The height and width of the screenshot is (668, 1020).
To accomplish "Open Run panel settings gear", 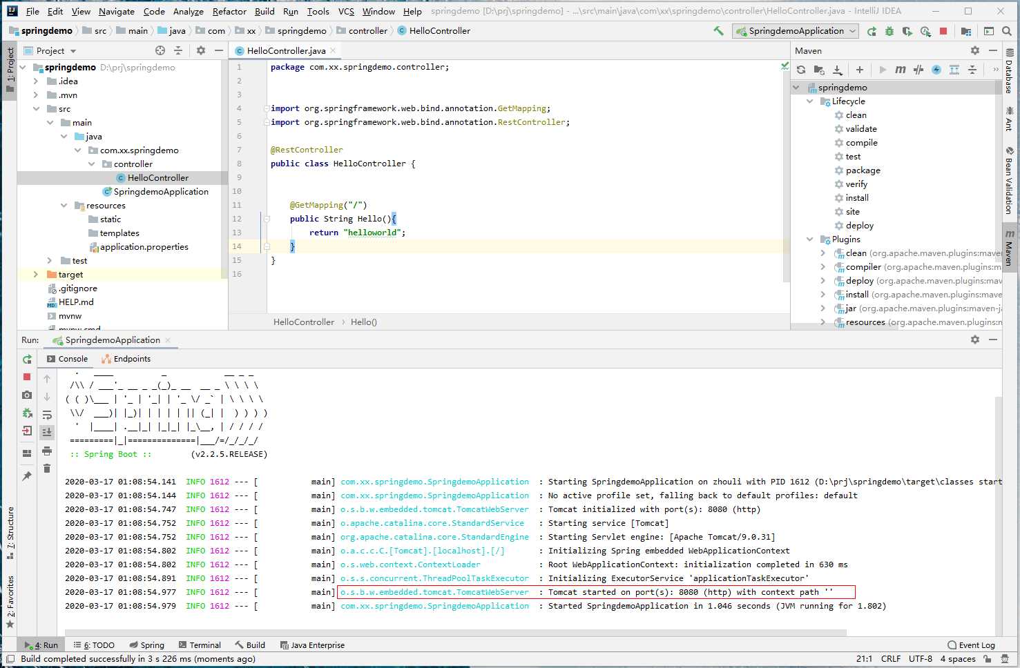I will [975, 340].
